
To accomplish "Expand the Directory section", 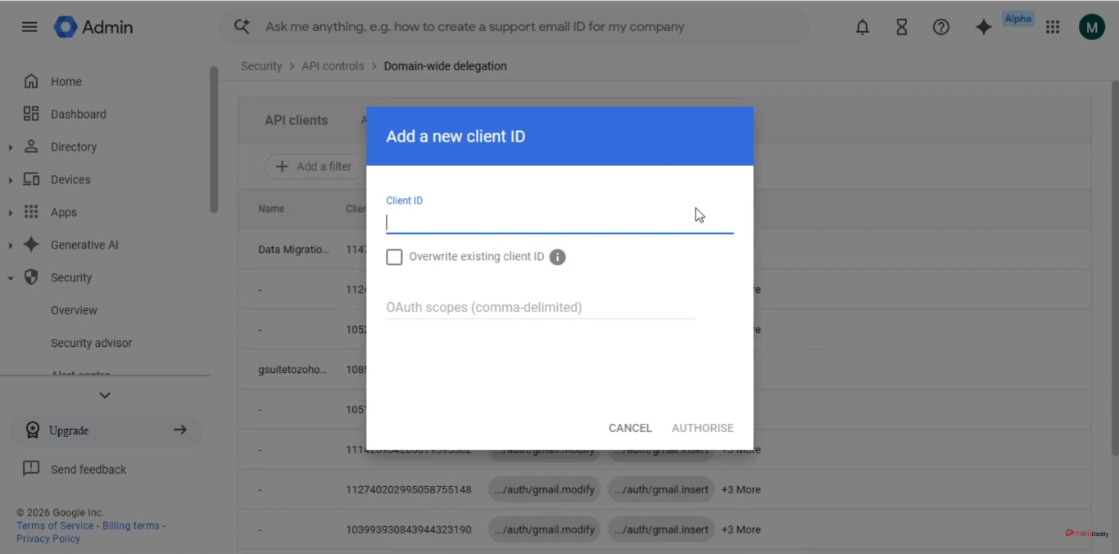I will [x=10, y=146].
